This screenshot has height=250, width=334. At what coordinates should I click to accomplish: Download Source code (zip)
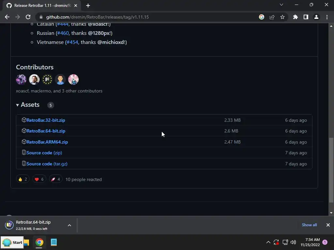(x=44, y=153)
